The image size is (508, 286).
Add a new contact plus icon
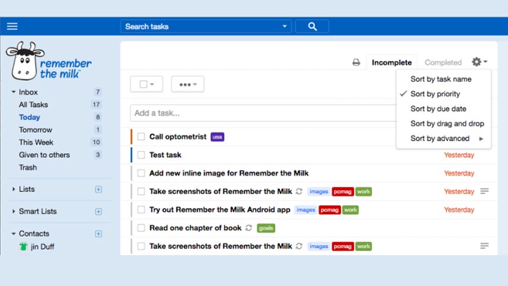(x=99, y=234)
